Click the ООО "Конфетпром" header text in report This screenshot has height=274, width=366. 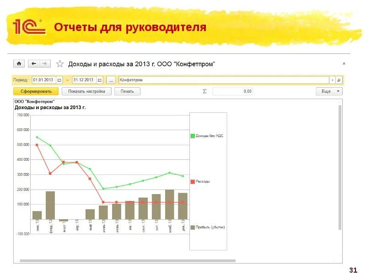coord(34,101)
